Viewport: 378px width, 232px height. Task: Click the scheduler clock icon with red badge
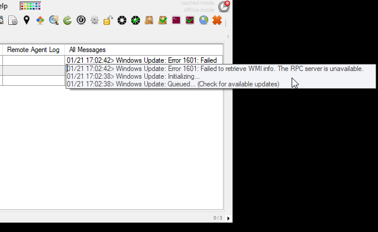224,7
